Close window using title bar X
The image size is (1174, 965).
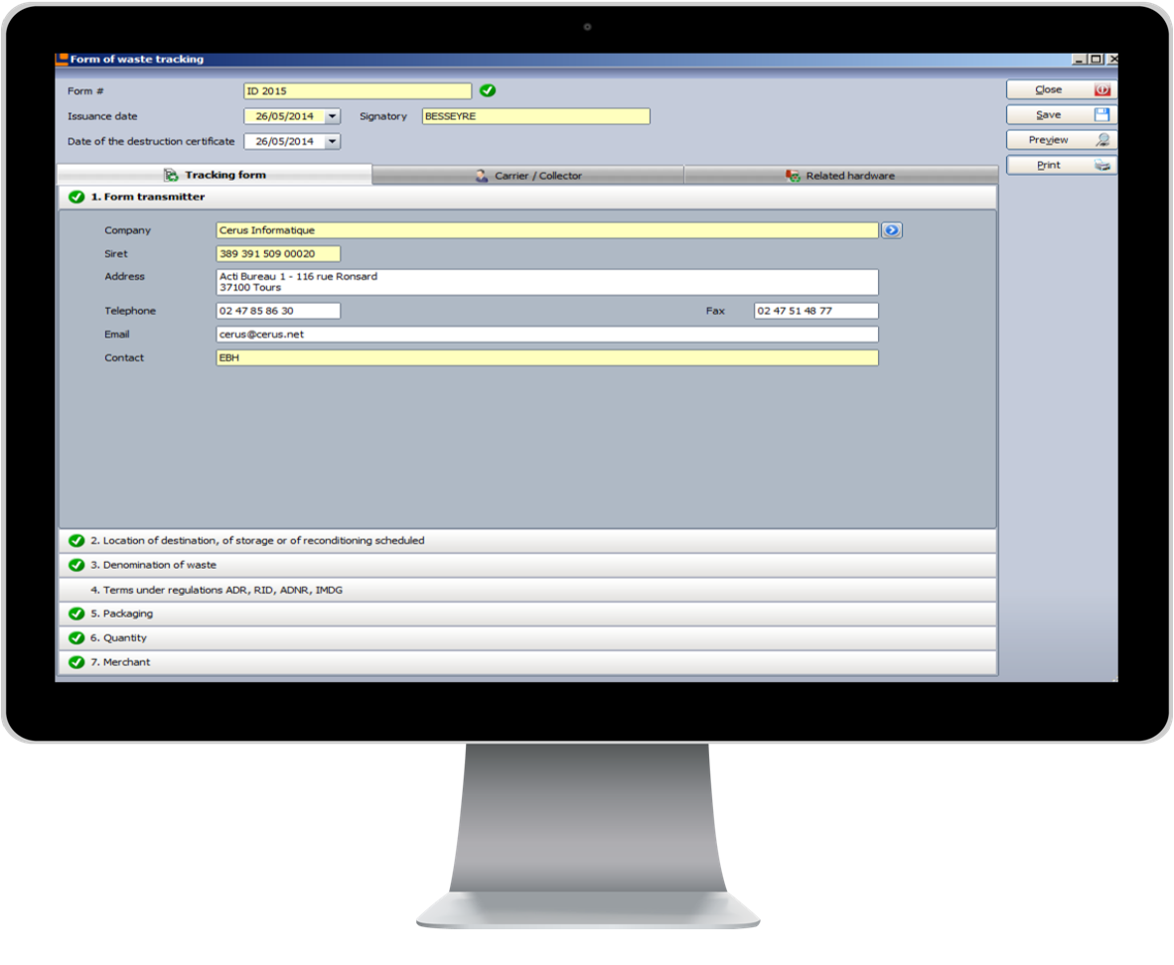tap(1112, 60)
